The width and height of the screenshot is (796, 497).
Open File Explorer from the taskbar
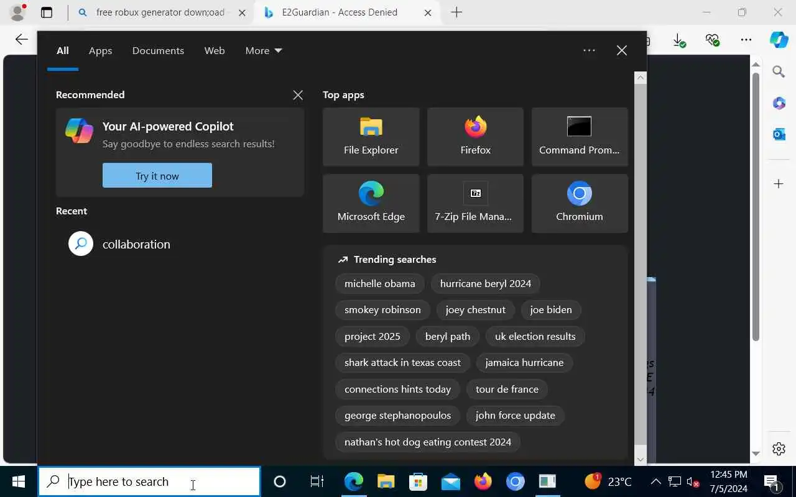386,481
